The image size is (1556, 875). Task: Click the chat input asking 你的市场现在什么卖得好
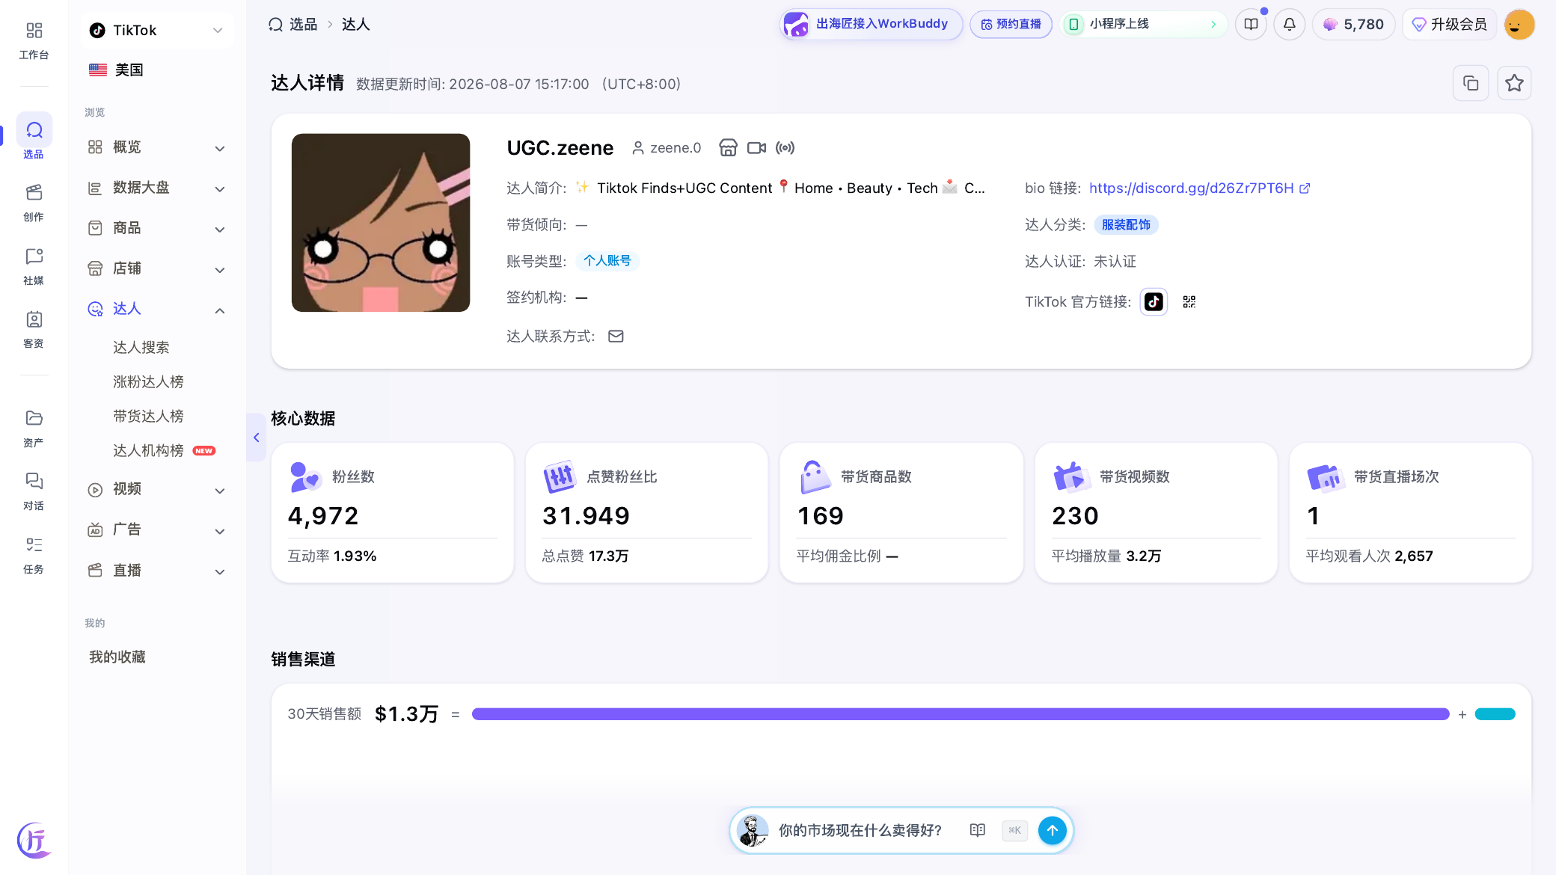[860, 830]
